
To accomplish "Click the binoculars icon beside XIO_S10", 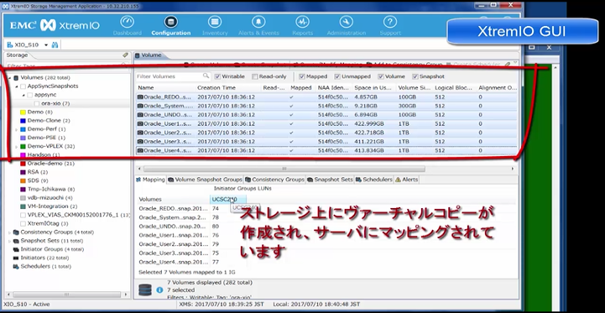I will (55, 44).
